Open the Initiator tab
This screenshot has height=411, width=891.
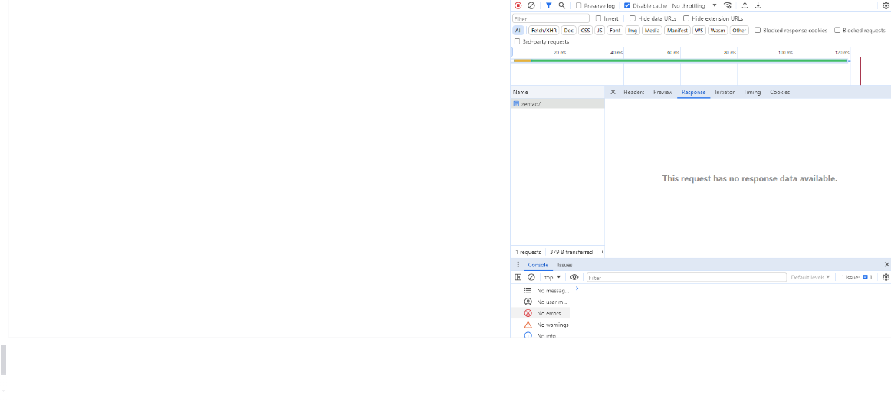tap(725, 92)
